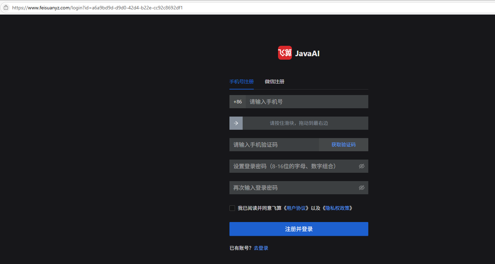This screenshot has width=495, height=264.
Task: Click the arrow icon on the slider handle
Action: 236,123
